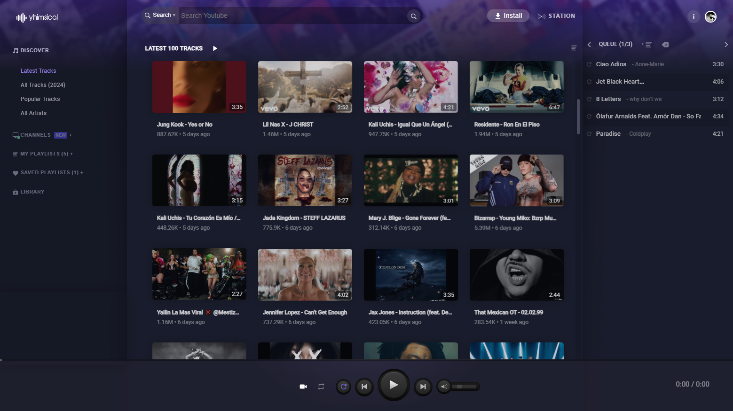Collapse the DISCOVER section
Image resolution: width=733 pixels, height=411 pixels.
click(x=36, y=50)
